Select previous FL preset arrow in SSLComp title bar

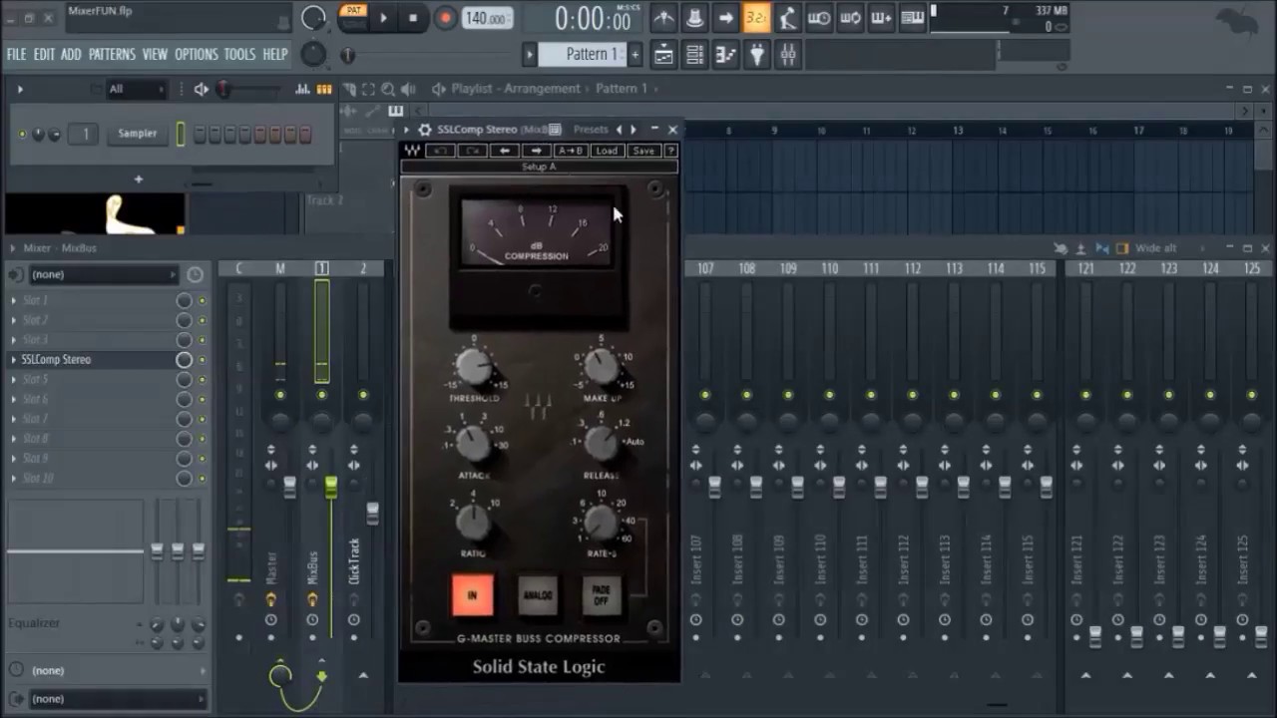click(620, 130)
